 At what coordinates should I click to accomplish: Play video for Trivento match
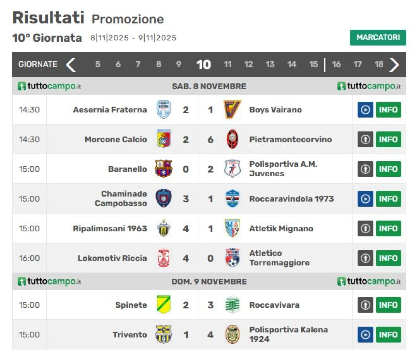365,335
